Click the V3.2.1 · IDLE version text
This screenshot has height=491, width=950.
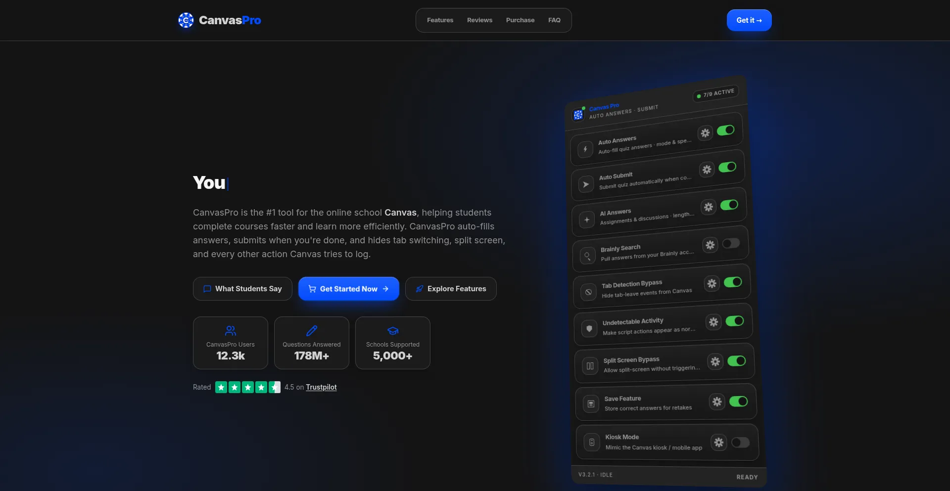(x=595, y=475)
